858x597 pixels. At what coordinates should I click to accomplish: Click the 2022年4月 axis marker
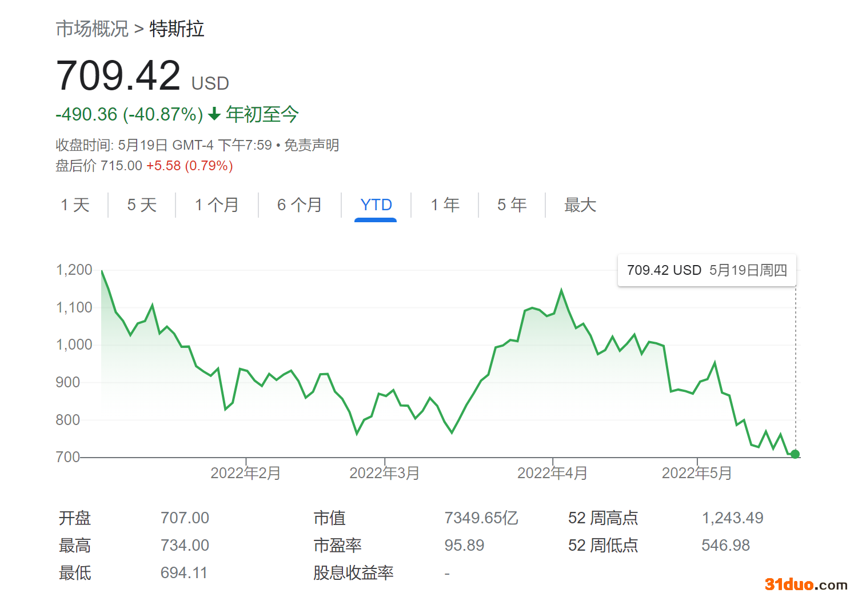[x=552, y=473]
